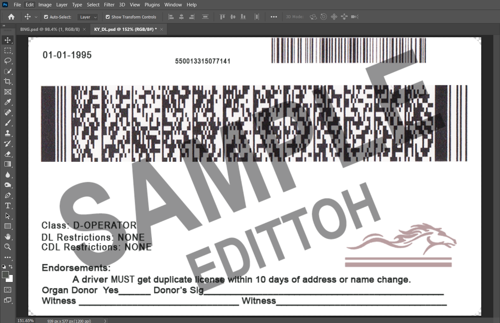The width and height of the screenshot is (500, 323).
Task: Select the Quick Selection tool
Action: 8,71
